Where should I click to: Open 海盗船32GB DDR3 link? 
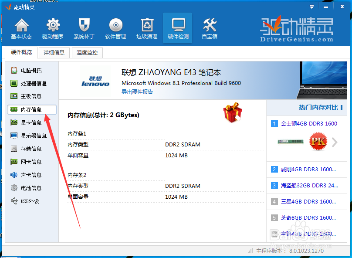point(309,186)
